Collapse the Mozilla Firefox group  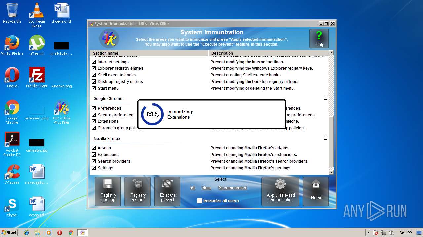[x=326, y=138]
